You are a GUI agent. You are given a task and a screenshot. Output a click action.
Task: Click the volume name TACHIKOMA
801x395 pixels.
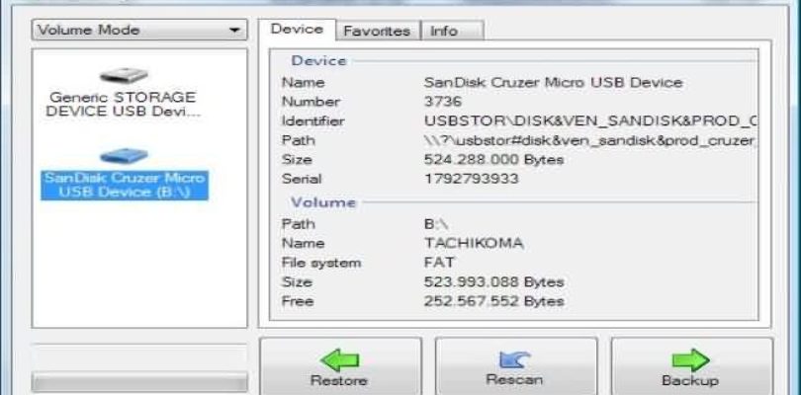(474, 244)
